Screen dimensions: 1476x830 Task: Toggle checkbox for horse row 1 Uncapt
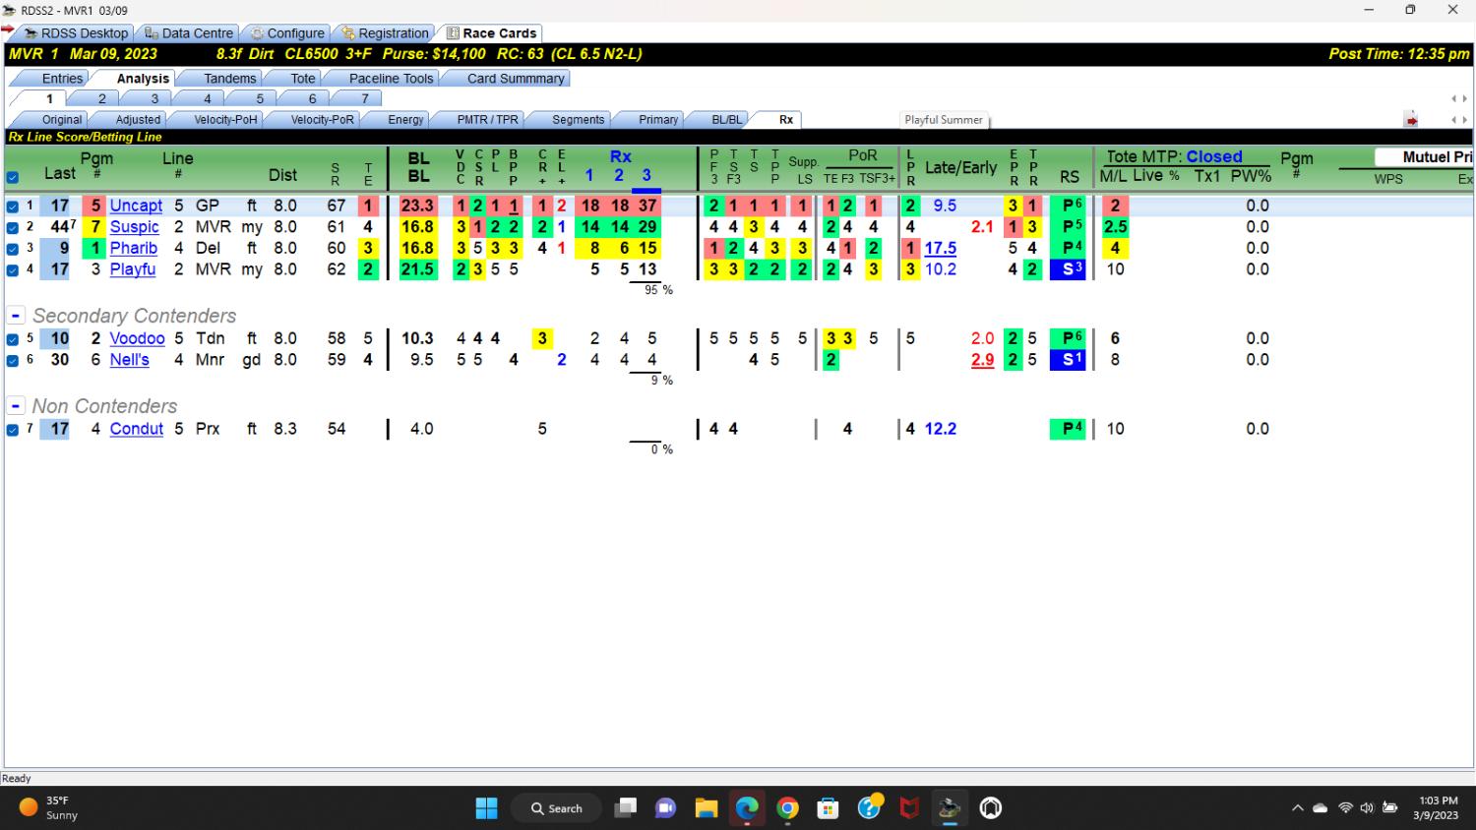(13, 207)
